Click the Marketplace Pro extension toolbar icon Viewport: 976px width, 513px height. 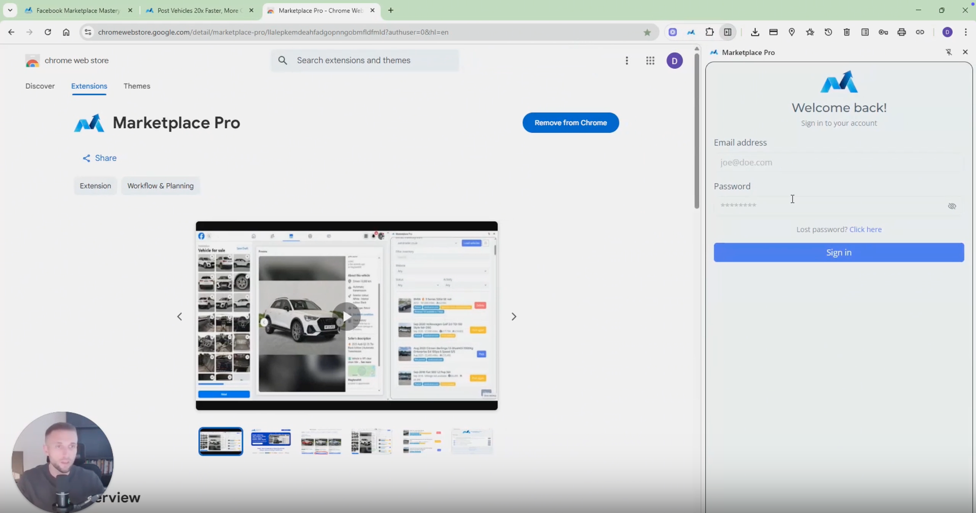pos(691,32)
